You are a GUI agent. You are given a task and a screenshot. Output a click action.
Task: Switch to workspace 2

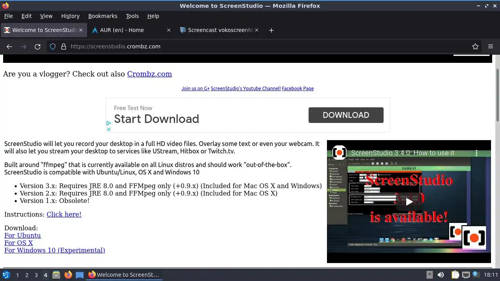27,275
